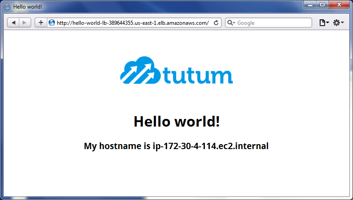Add bookmark with the plus button

coord(41,23)
